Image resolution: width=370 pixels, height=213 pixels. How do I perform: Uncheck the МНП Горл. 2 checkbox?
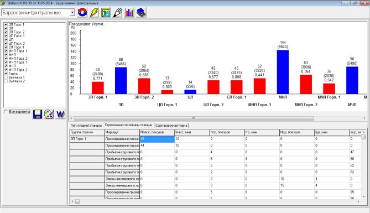click(x=6, y=58)
